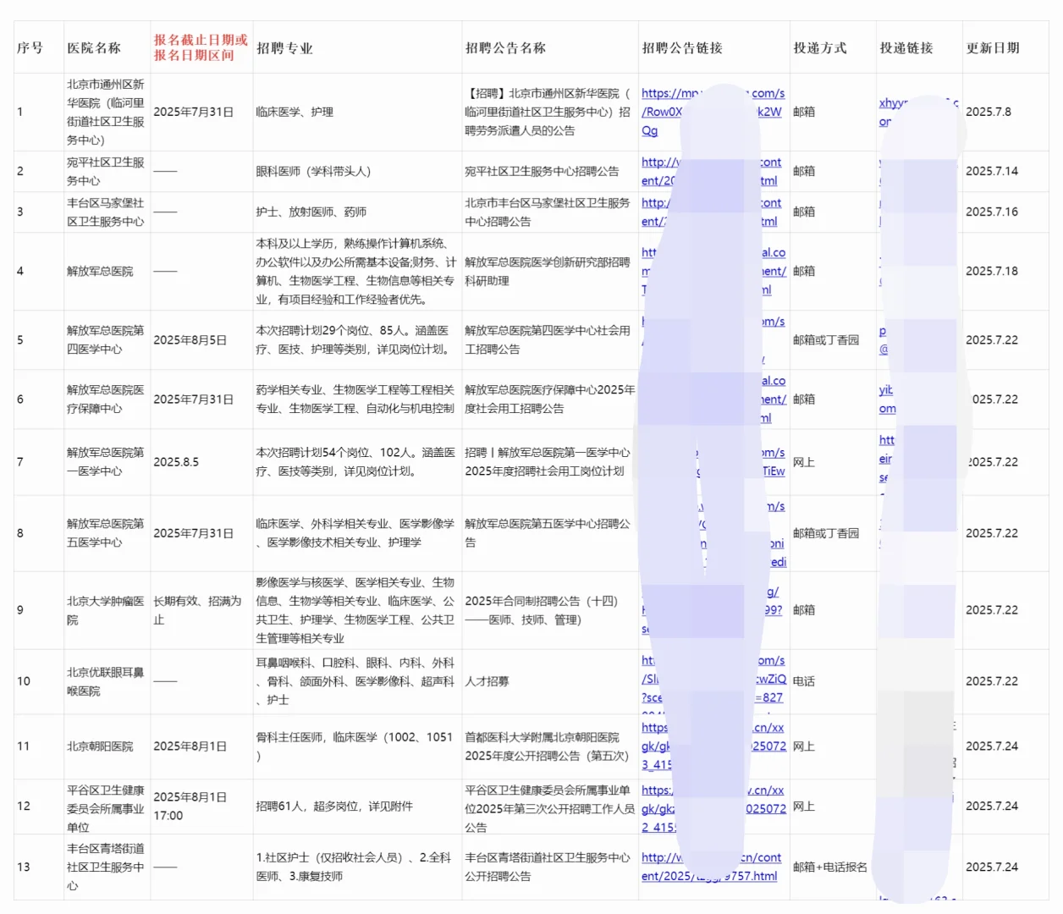Image resolution: width=1063 pixels, height=914 pixels.
Task: Select profession cell 招聘61人，超多岗位，详见附件
Action: (x=334, y=806)
